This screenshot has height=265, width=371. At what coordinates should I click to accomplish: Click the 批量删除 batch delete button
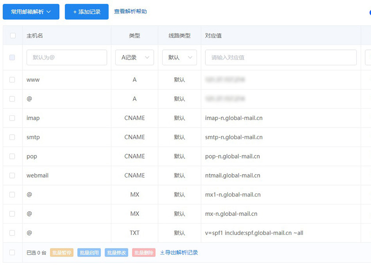[x=144, y=252]
